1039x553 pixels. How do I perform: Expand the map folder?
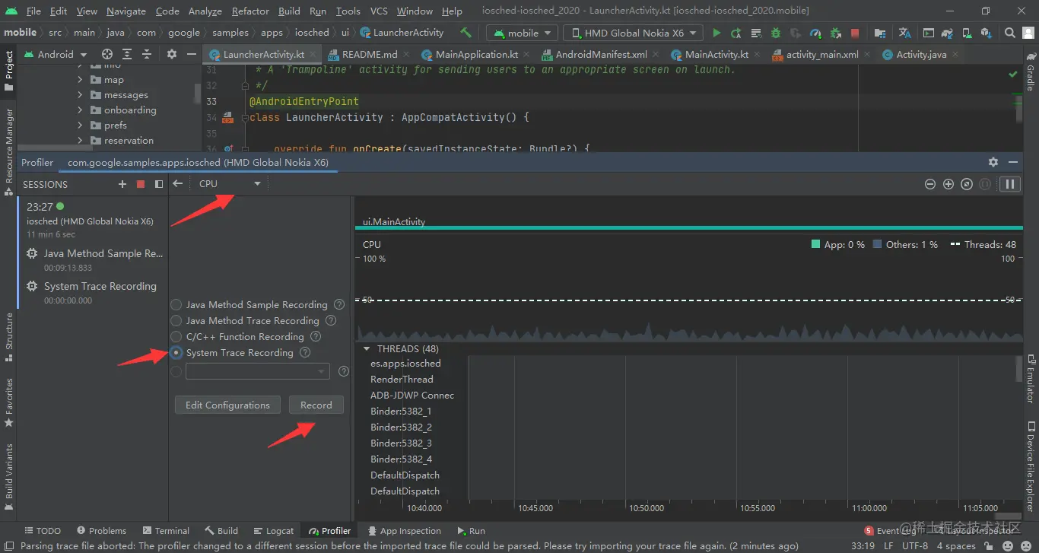80,80
